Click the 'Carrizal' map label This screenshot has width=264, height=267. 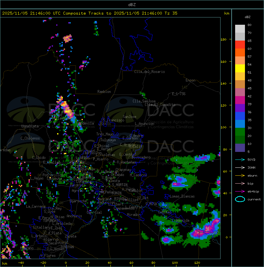click(94, 212)
